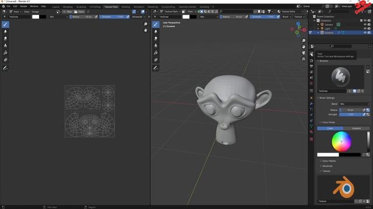Click the zoom magnifier in the 3D viewport
Screen dimensions: 373x209
[x=304, y=41]
